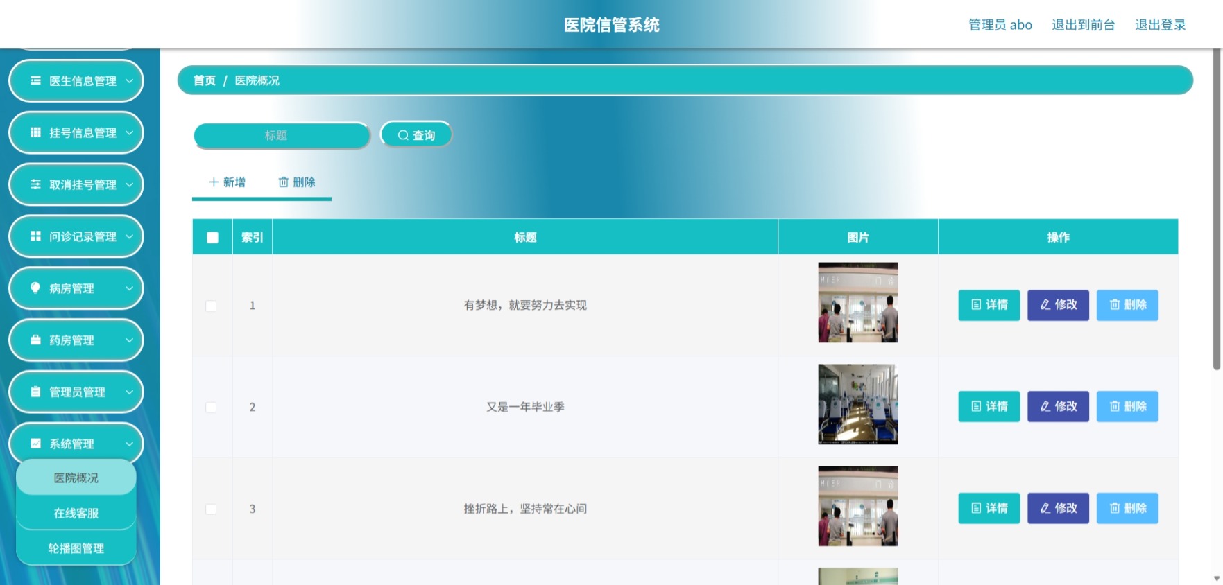This screenshot has width=1223, height=585.
Task: Click the trash icon beside toolbar 删除
Action: (x=284, y=182)
